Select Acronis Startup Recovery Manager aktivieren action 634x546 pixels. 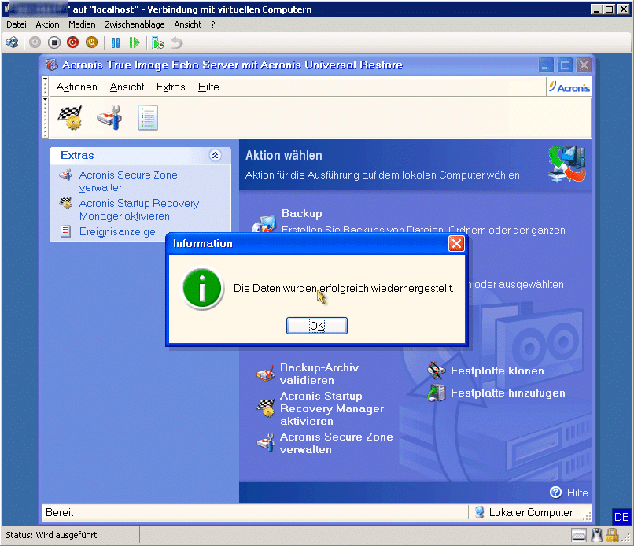point(332,408)
